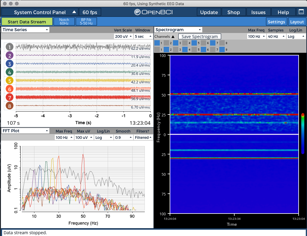This screenshot has width=307, height=236.
Task: Click Save Spectrogram
Action: 200,36
